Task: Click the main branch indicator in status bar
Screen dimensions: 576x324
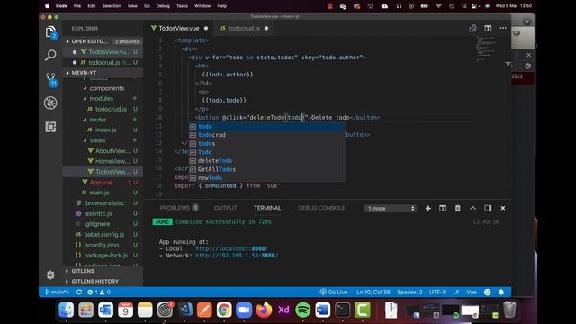Action: pos(57,292)
